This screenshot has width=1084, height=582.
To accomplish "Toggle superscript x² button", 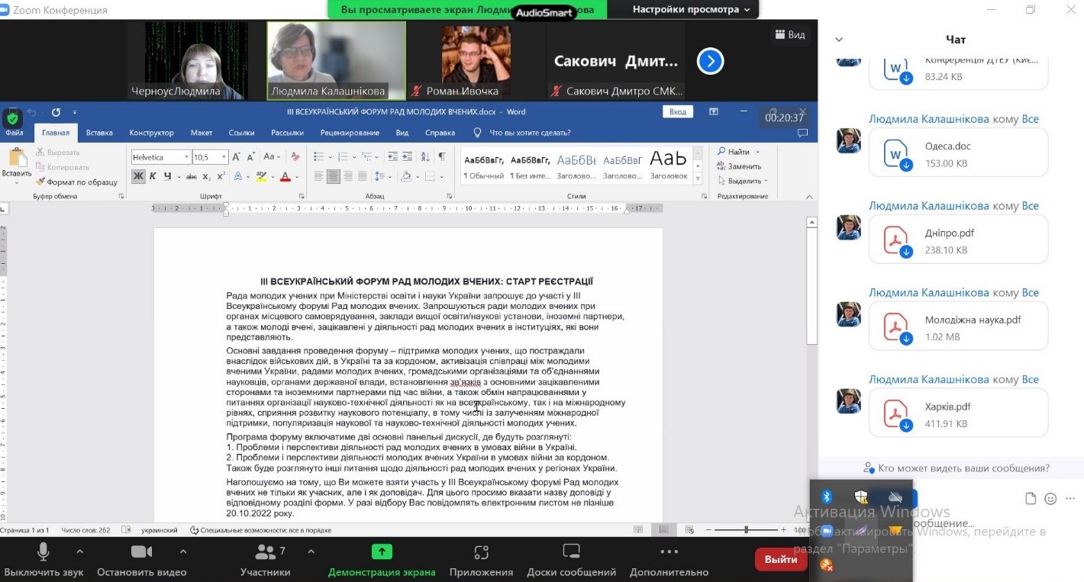I will [221, 176].
